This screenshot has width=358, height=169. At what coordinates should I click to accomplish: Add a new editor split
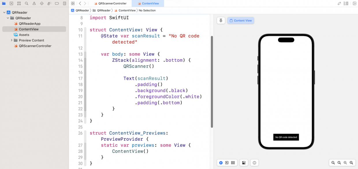[x=355, y=3]
